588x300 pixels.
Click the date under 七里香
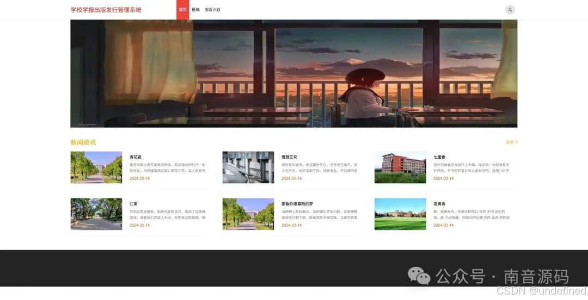pos(444,178)
